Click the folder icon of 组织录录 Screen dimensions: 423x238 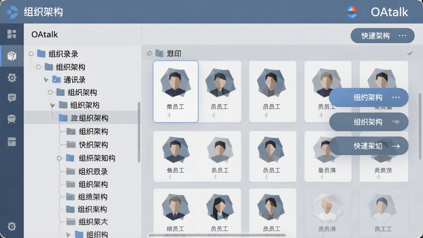click(41, 53)
